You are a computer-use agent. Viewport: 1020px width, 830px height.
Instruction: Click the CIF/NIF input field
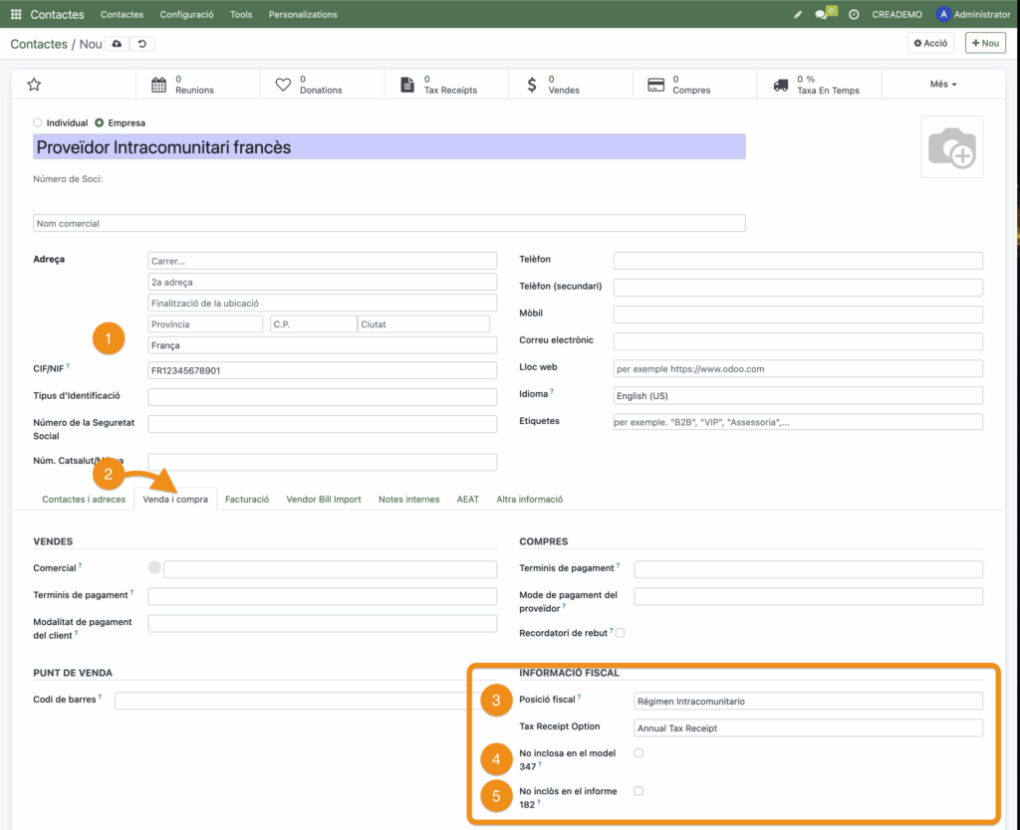(322, 370)
